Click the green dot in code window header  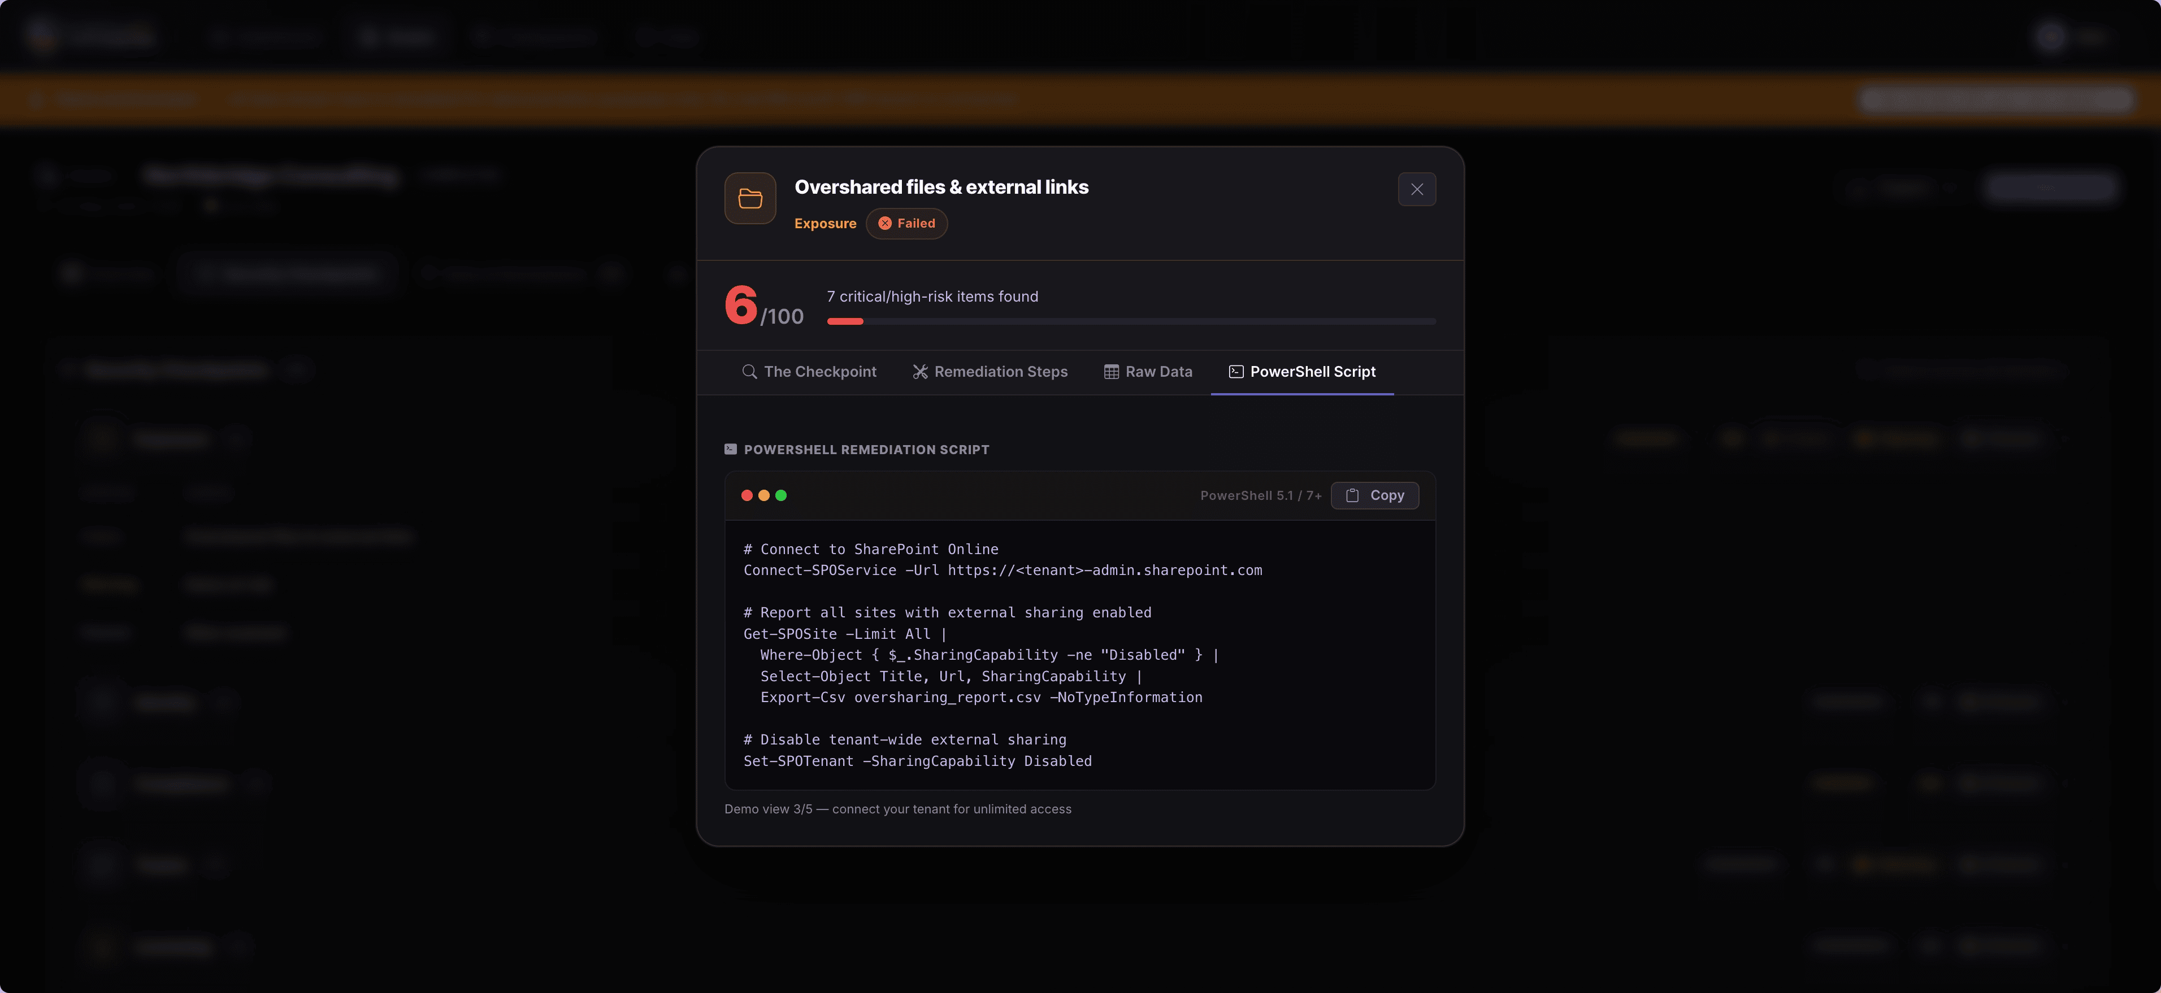[781, 496]
